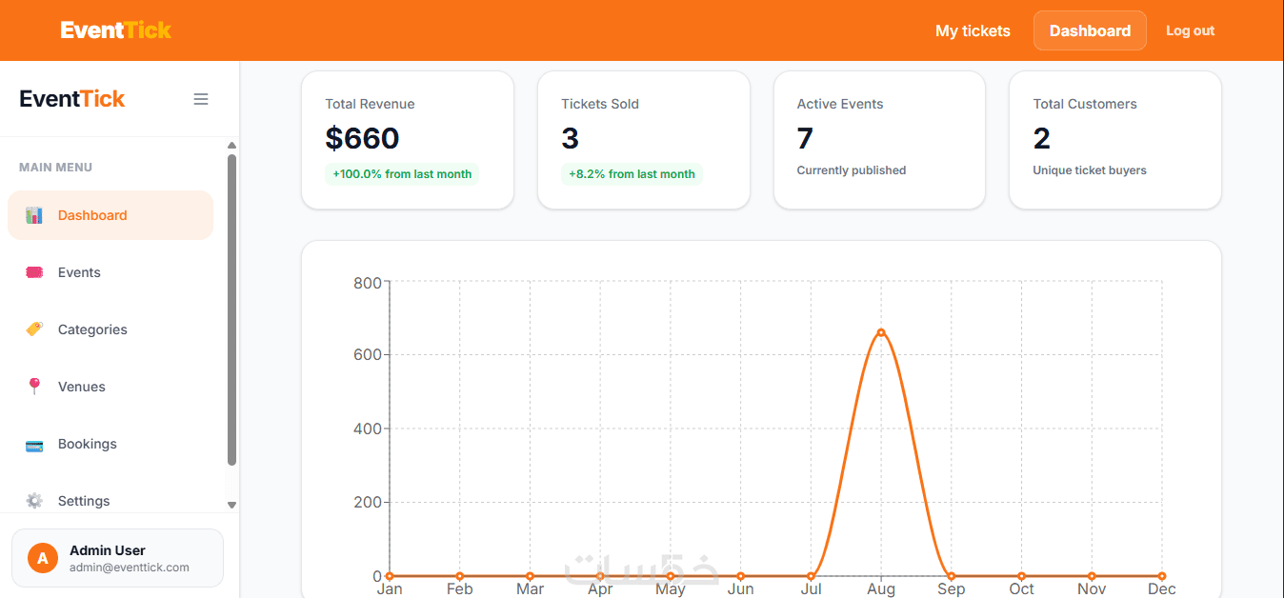Image resolution: width=1284 pixels, height=598 pixels.
Task: Open My tickets in the top navigation
Action: (973, 30)
